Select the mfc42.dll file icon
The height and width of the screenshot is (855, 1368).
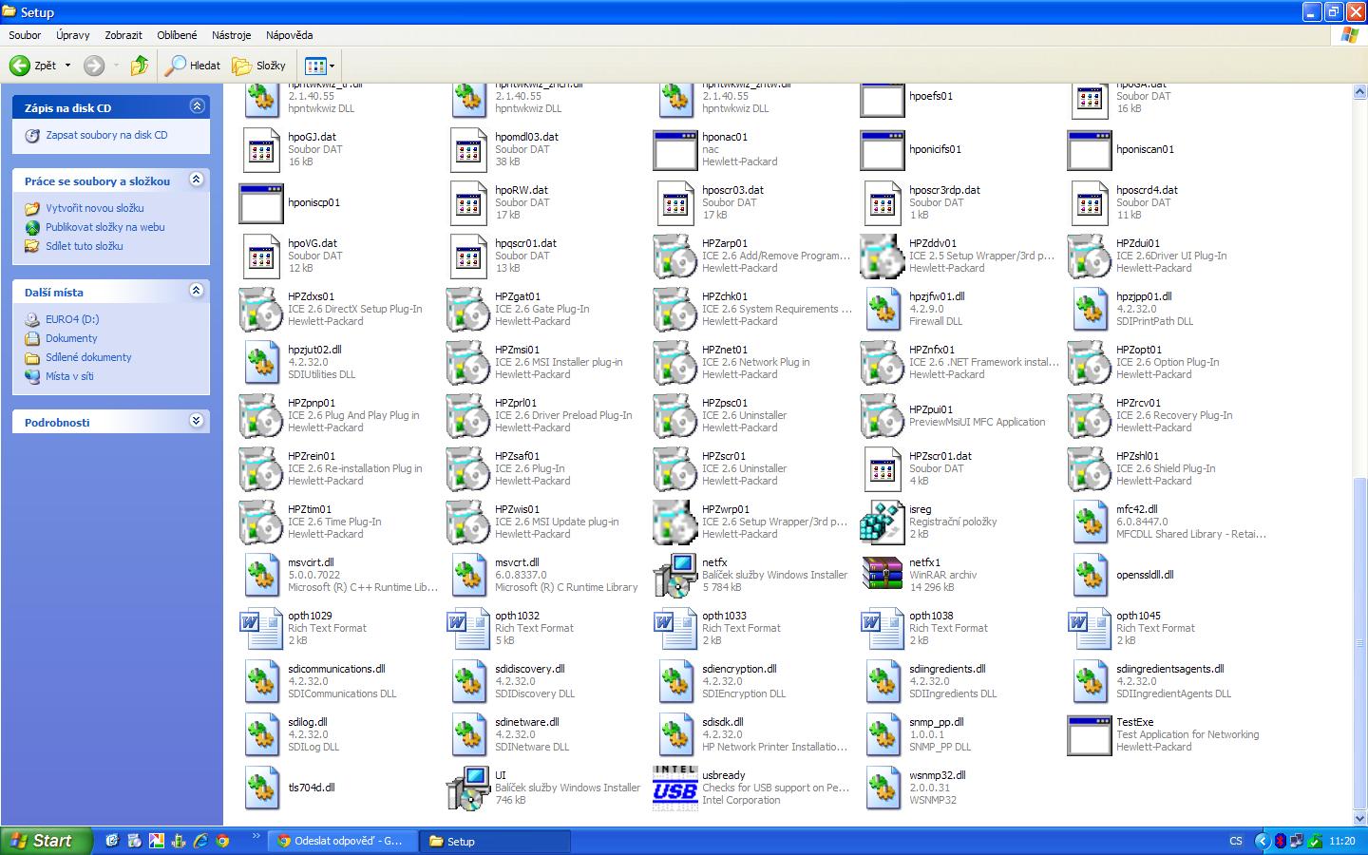coord(1090,522)
